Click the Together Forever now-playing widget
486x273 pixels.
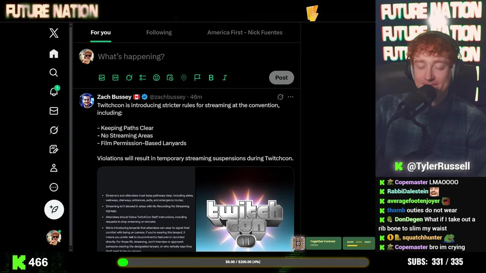pos(323,243)
